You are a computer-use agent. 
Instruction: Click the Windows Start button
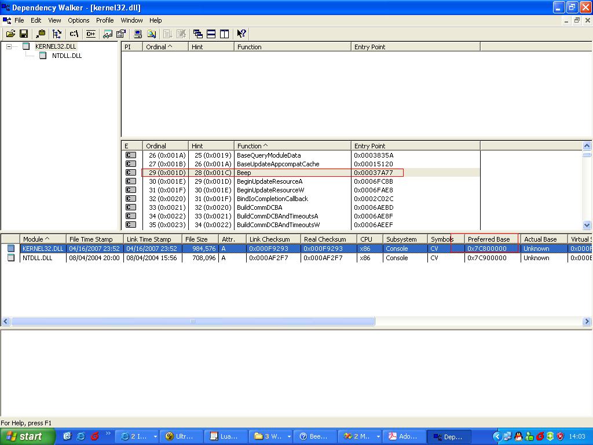click(27, 436)
